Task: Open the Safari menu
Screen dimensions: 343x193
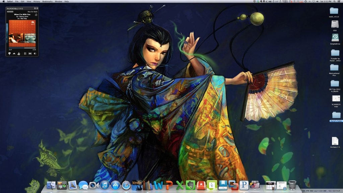Action: (10, 1)
